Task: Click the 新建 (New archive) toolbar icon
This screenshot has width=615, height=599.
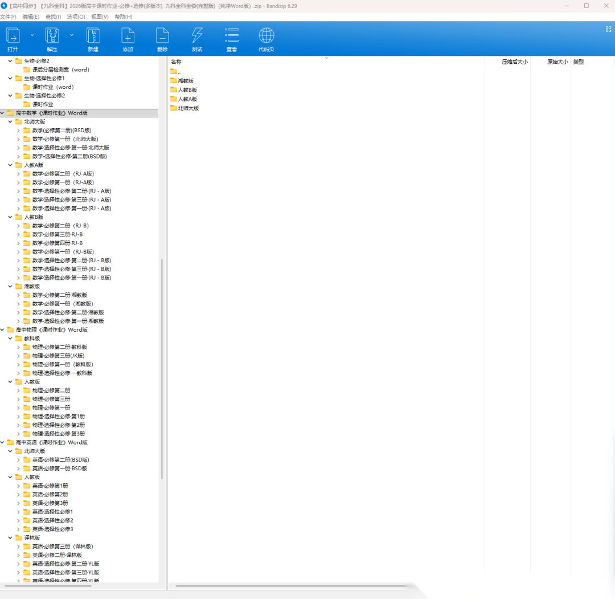Action: [x=93, y=39]
